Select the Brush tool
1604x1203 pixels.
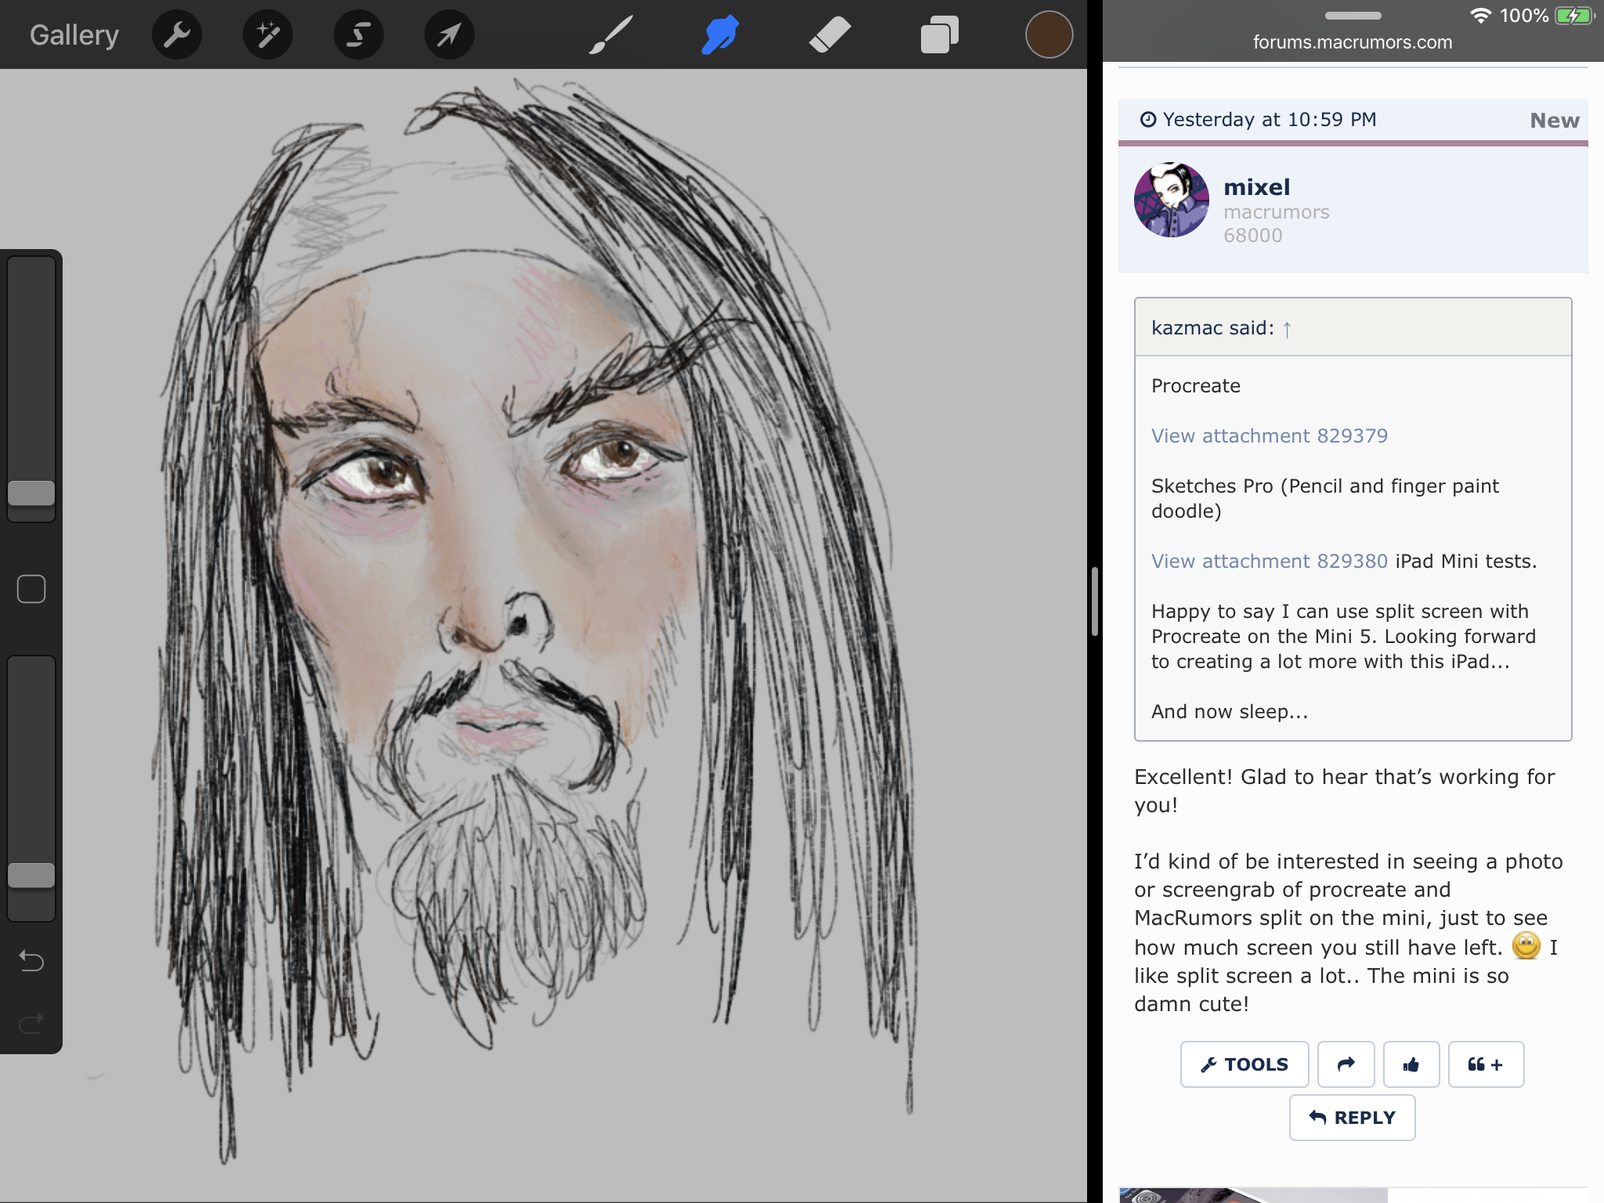point(610,35)
